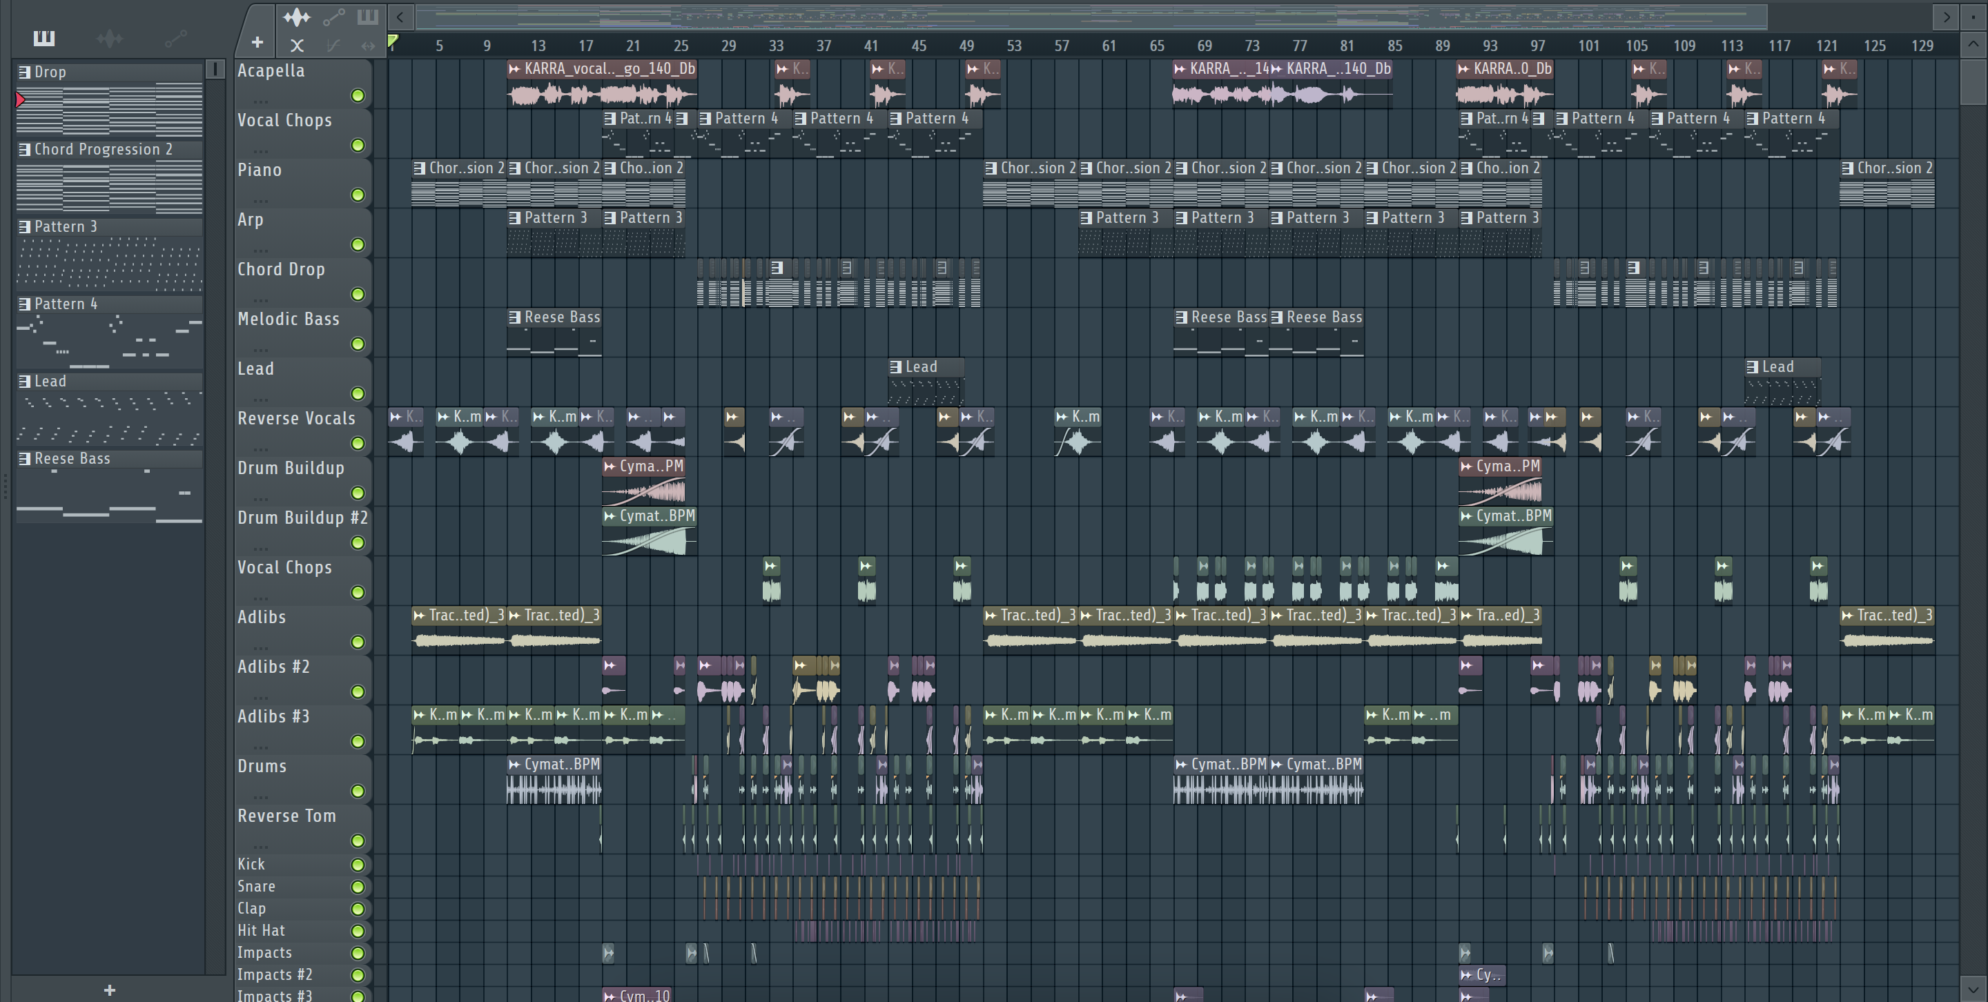Mute the Adlibs #3 track

[x=358, y=741]
